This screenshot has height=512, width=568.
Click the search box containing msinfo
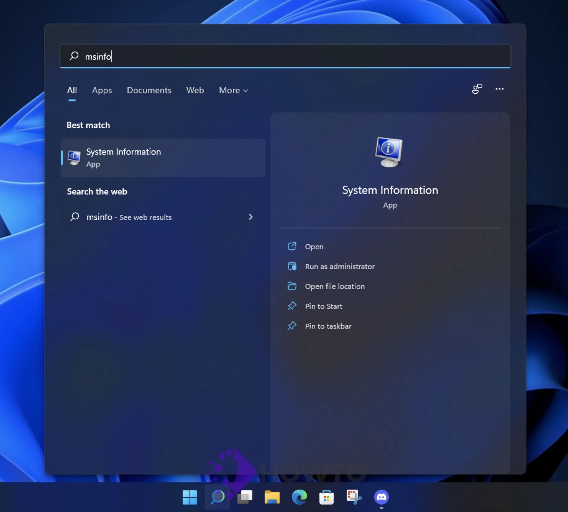click(x=285, y=56)
